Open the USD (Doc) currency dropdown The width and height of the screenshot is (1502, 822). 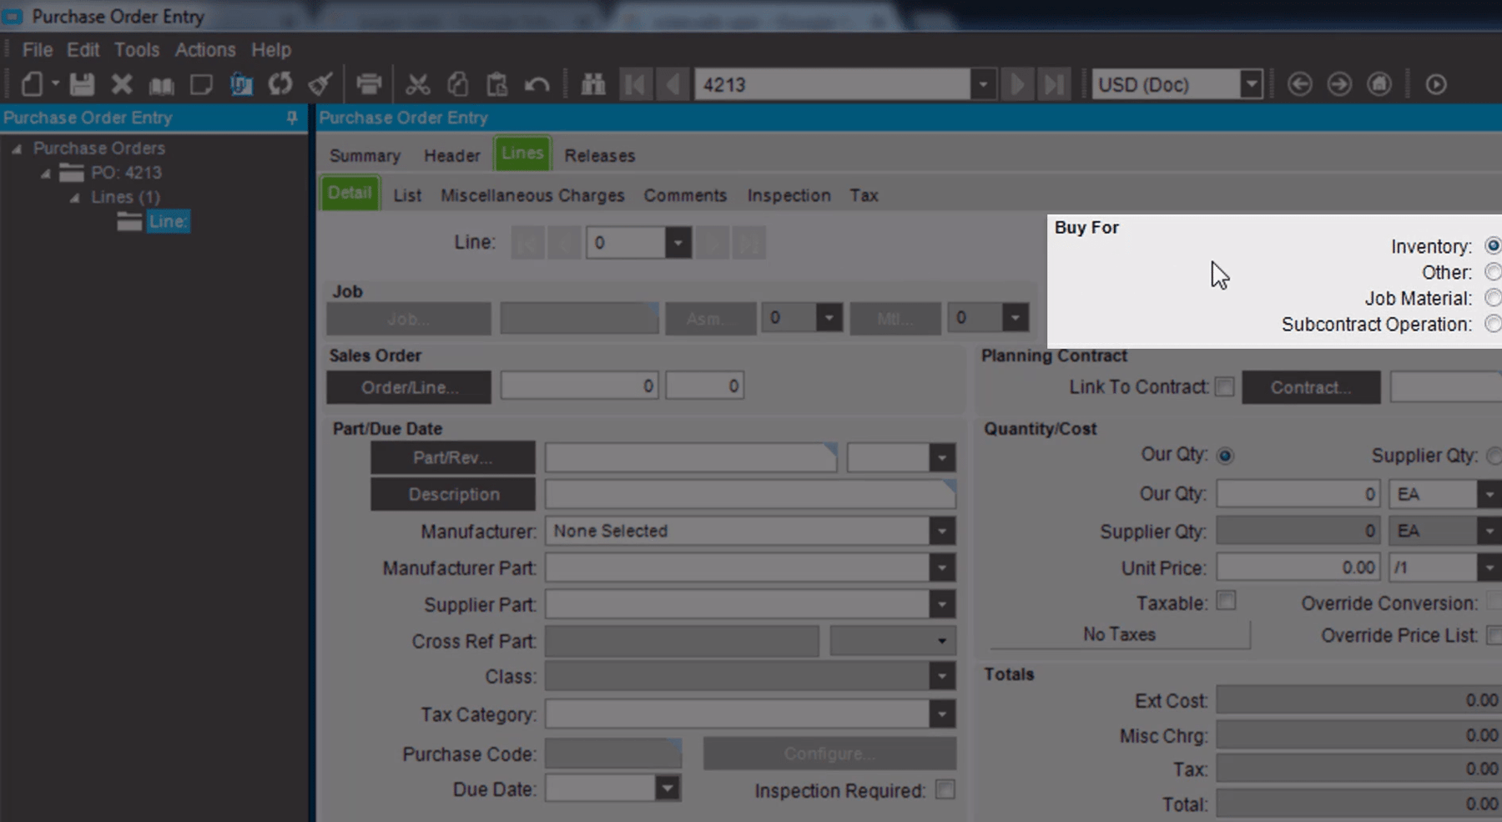[x=1252, y=83]
